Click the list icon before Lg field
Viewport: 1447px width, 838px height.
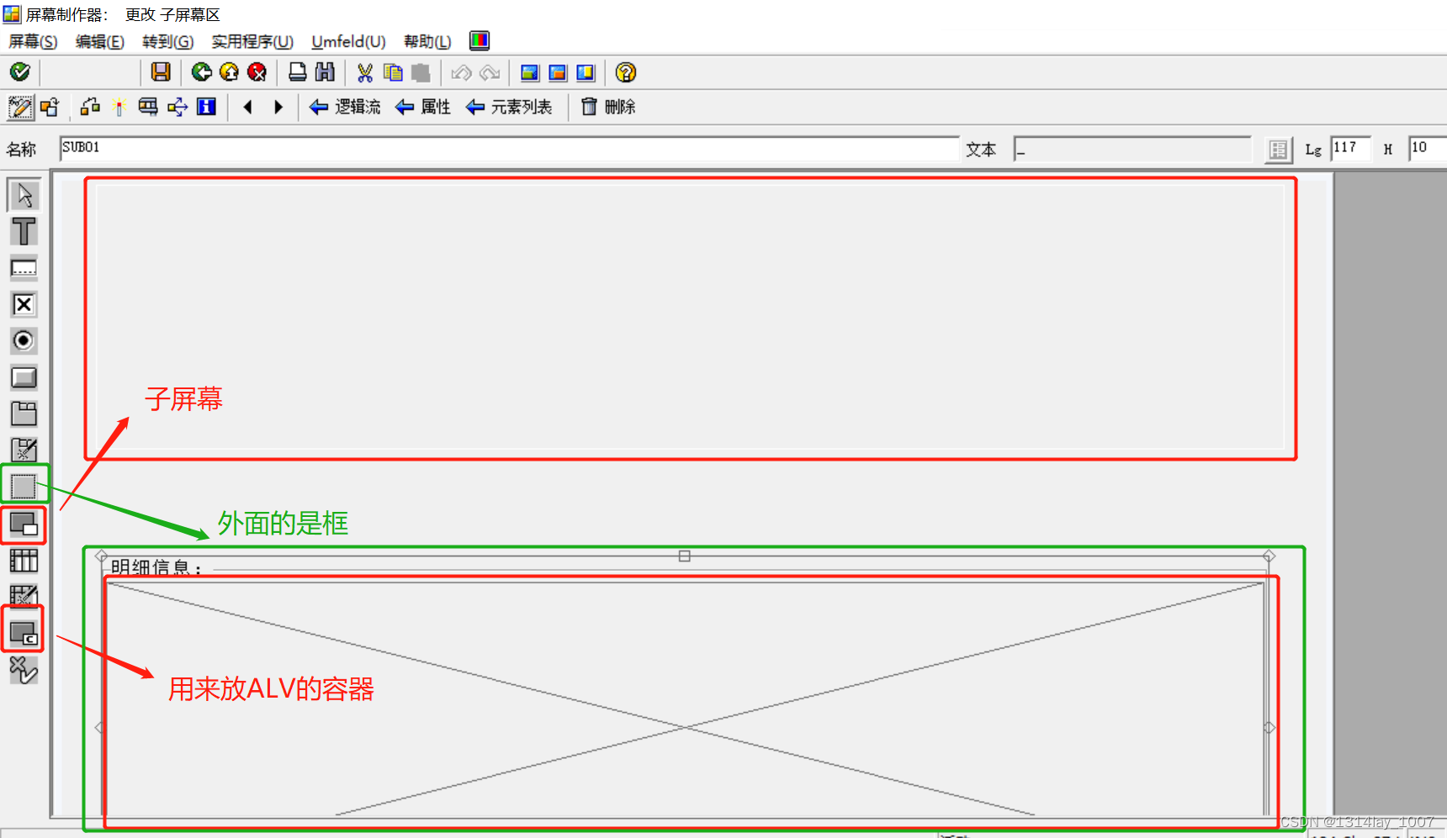click(1279, 150)
